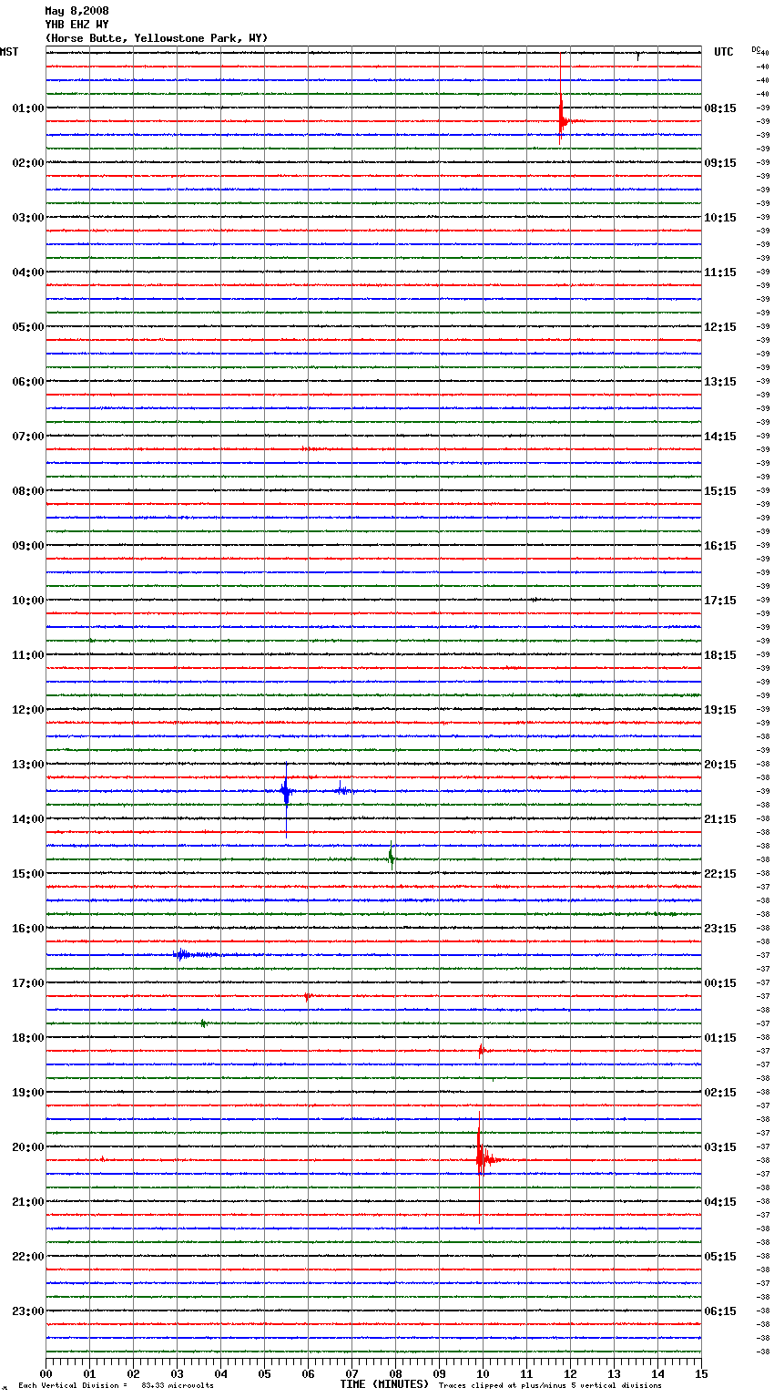
Task: Click the '09:15' UTC time label
Action: pos(720,162)
